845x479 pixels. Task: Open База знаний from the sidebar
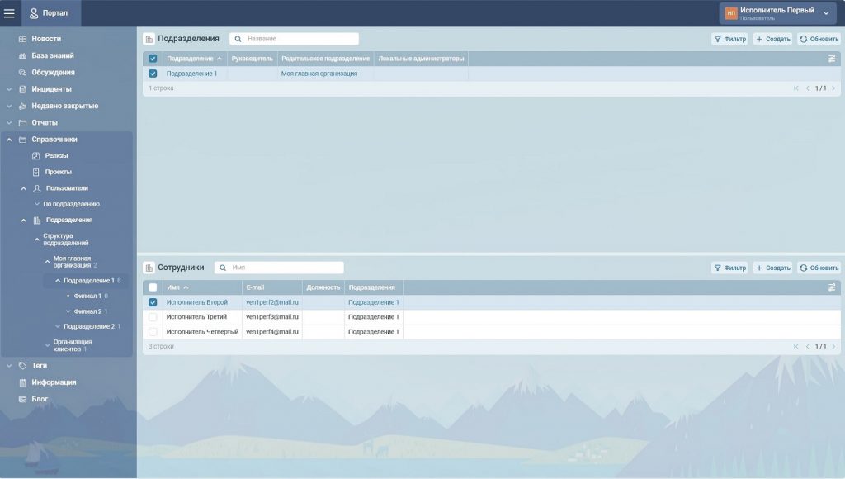(x=53, y=55)
